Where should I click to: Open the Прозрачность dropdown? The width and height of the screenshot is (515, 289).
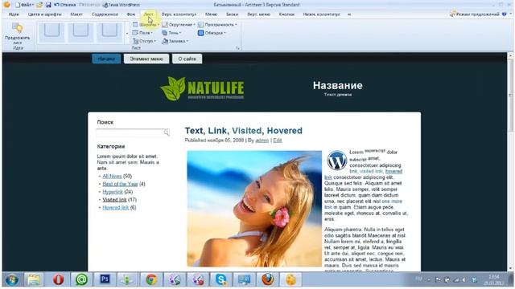point(217,25)
